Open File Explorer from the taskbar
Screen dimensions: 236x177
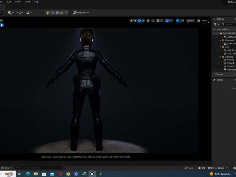point(36,174)
